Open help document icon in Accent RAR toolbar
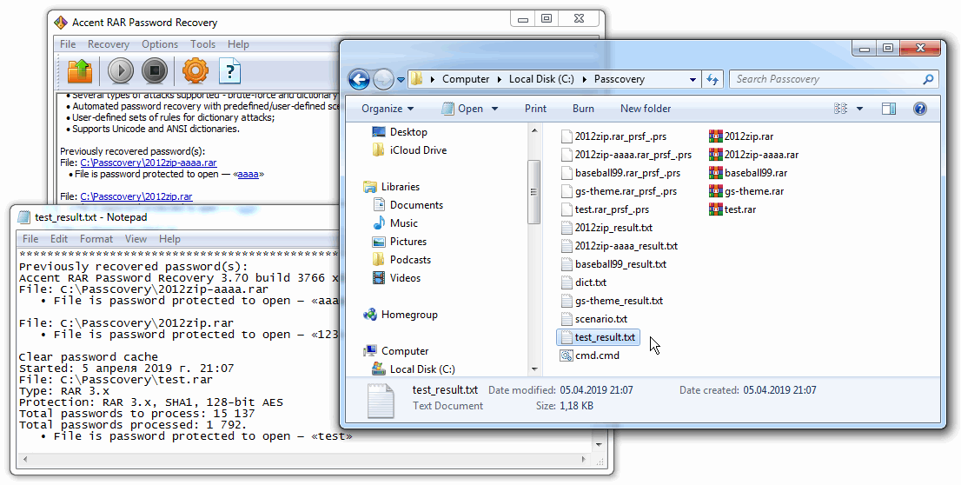 coord(229,71)
